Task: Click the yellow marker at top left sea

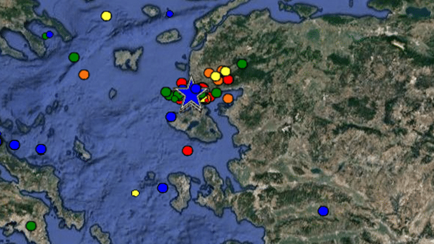Action: 106,16
